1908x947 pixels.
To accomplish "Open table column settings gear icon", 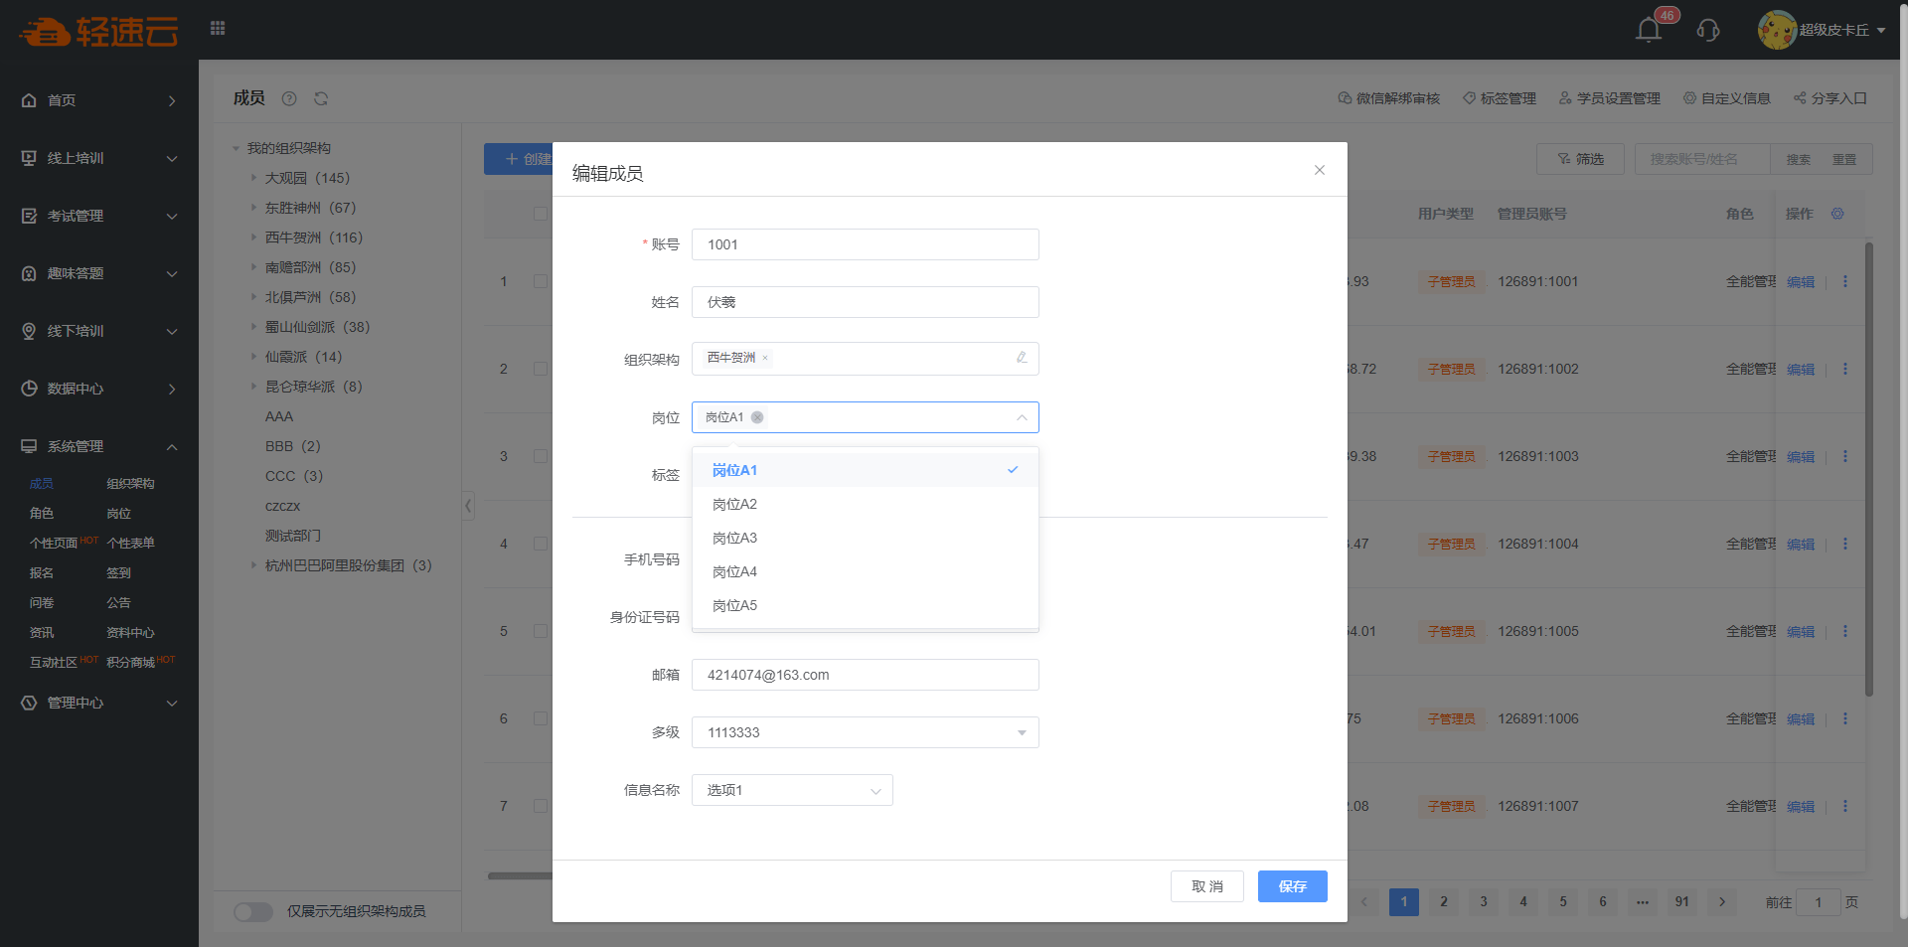I will click(x=1837, y=214).
